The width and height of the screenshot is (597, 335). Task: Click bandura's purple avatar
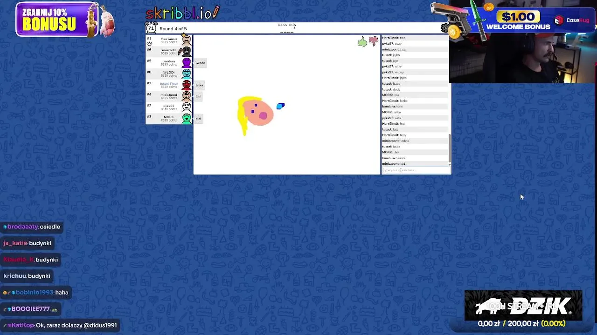187,62
